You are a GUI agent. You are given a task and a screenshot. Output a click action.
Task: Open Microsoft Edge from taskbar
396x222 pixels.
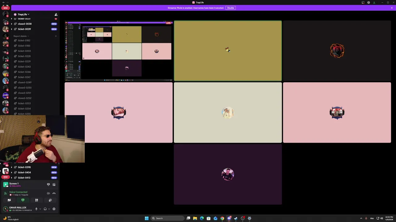[x=202, y=218]
